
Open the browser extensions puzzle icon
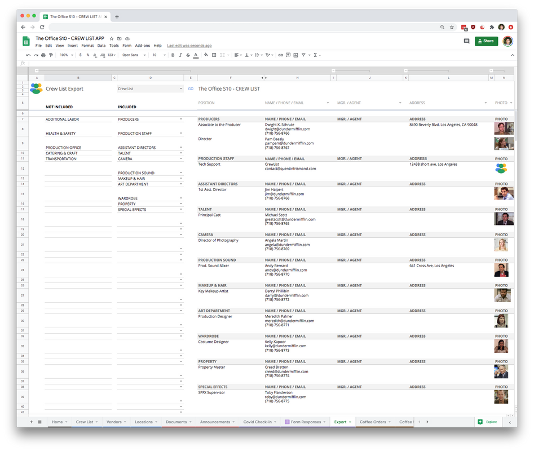coord(492,27)
